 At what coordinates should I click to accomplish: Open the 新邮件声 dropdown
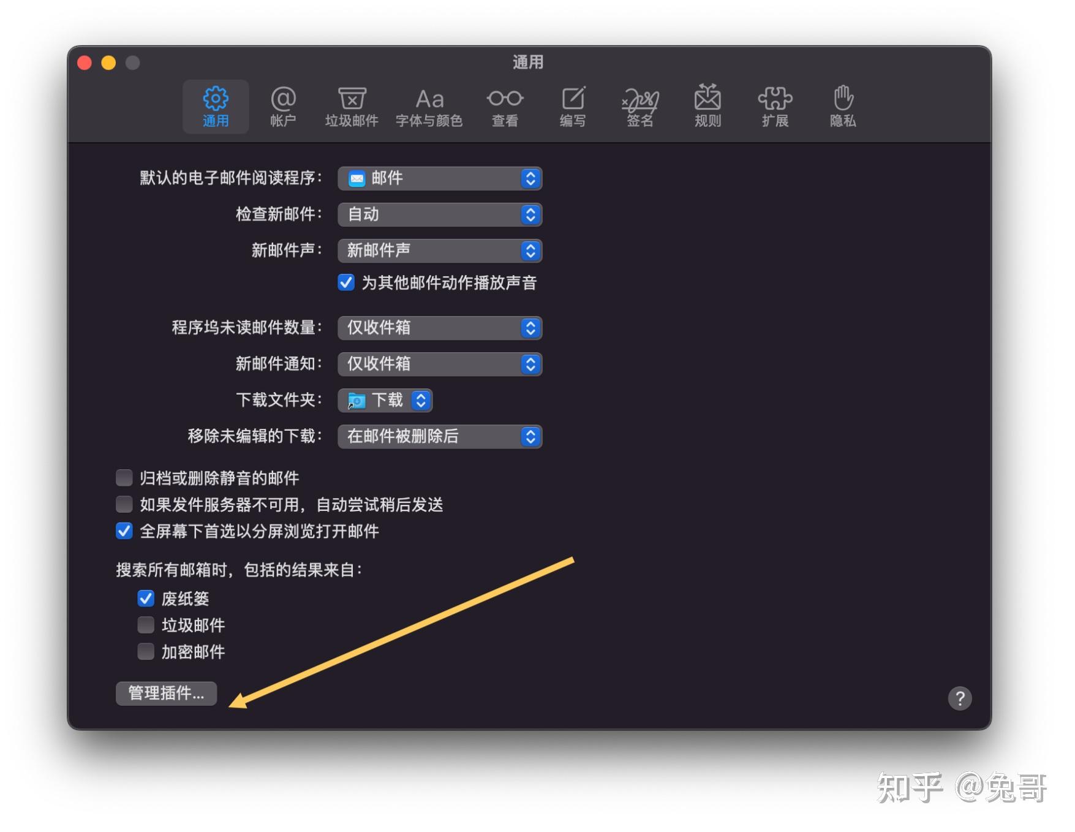click(439, 251)
